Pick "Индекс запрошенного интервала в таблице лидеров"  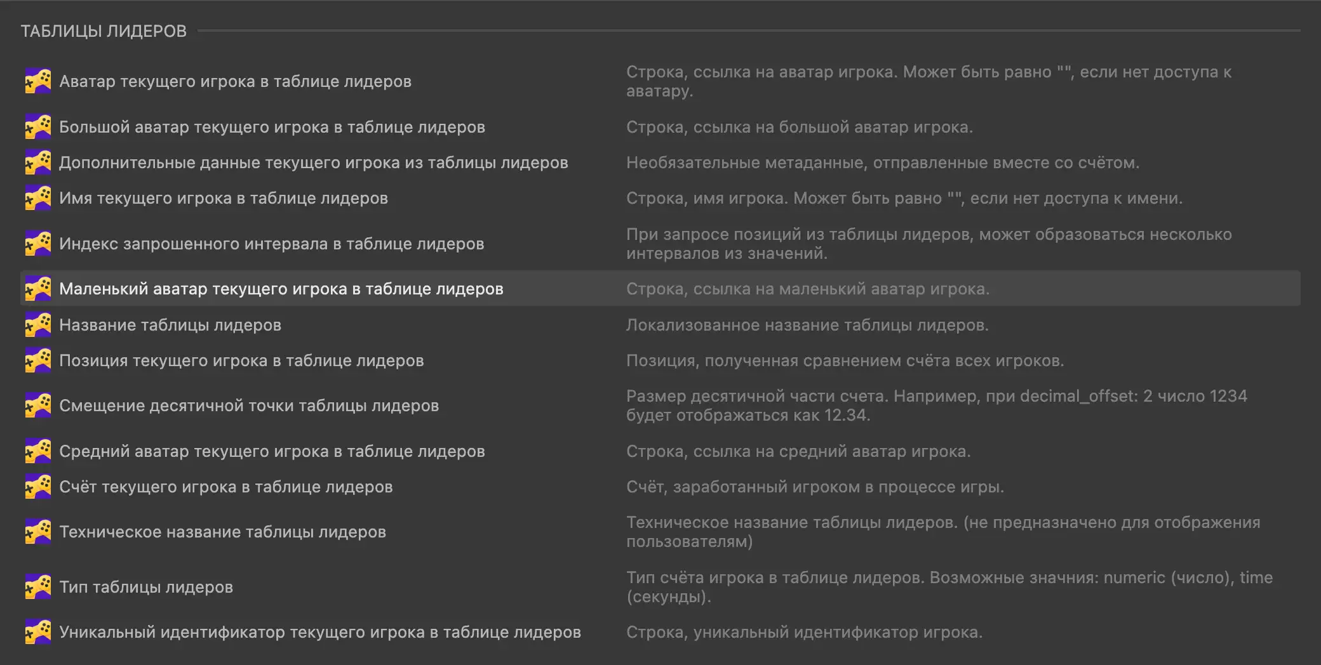point(271,244)
